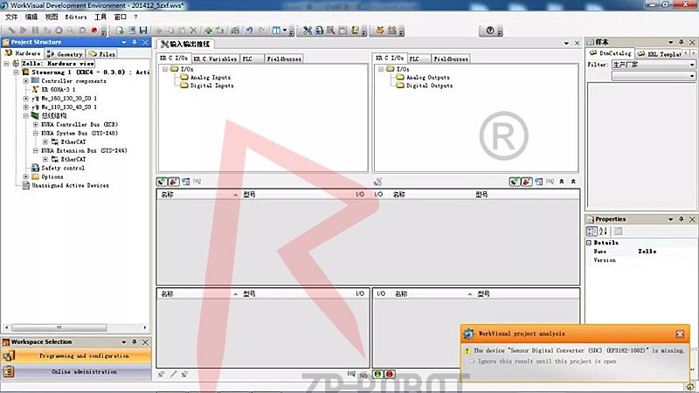
Task: Open the Editors menu
Action: 75,17
